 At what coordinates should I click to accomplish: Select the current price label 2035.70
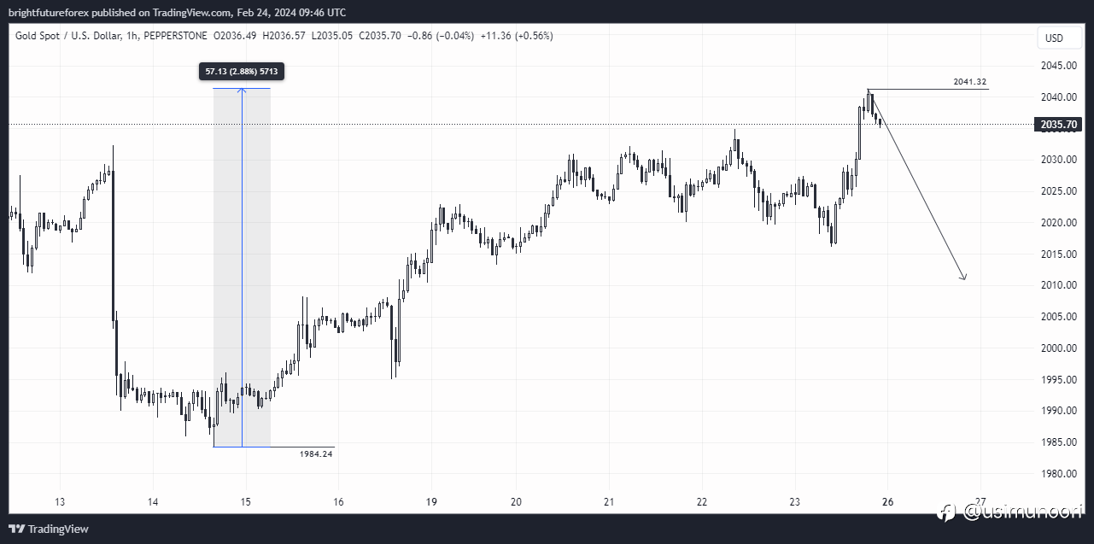pyautogui.click(x=1059, y=125)
